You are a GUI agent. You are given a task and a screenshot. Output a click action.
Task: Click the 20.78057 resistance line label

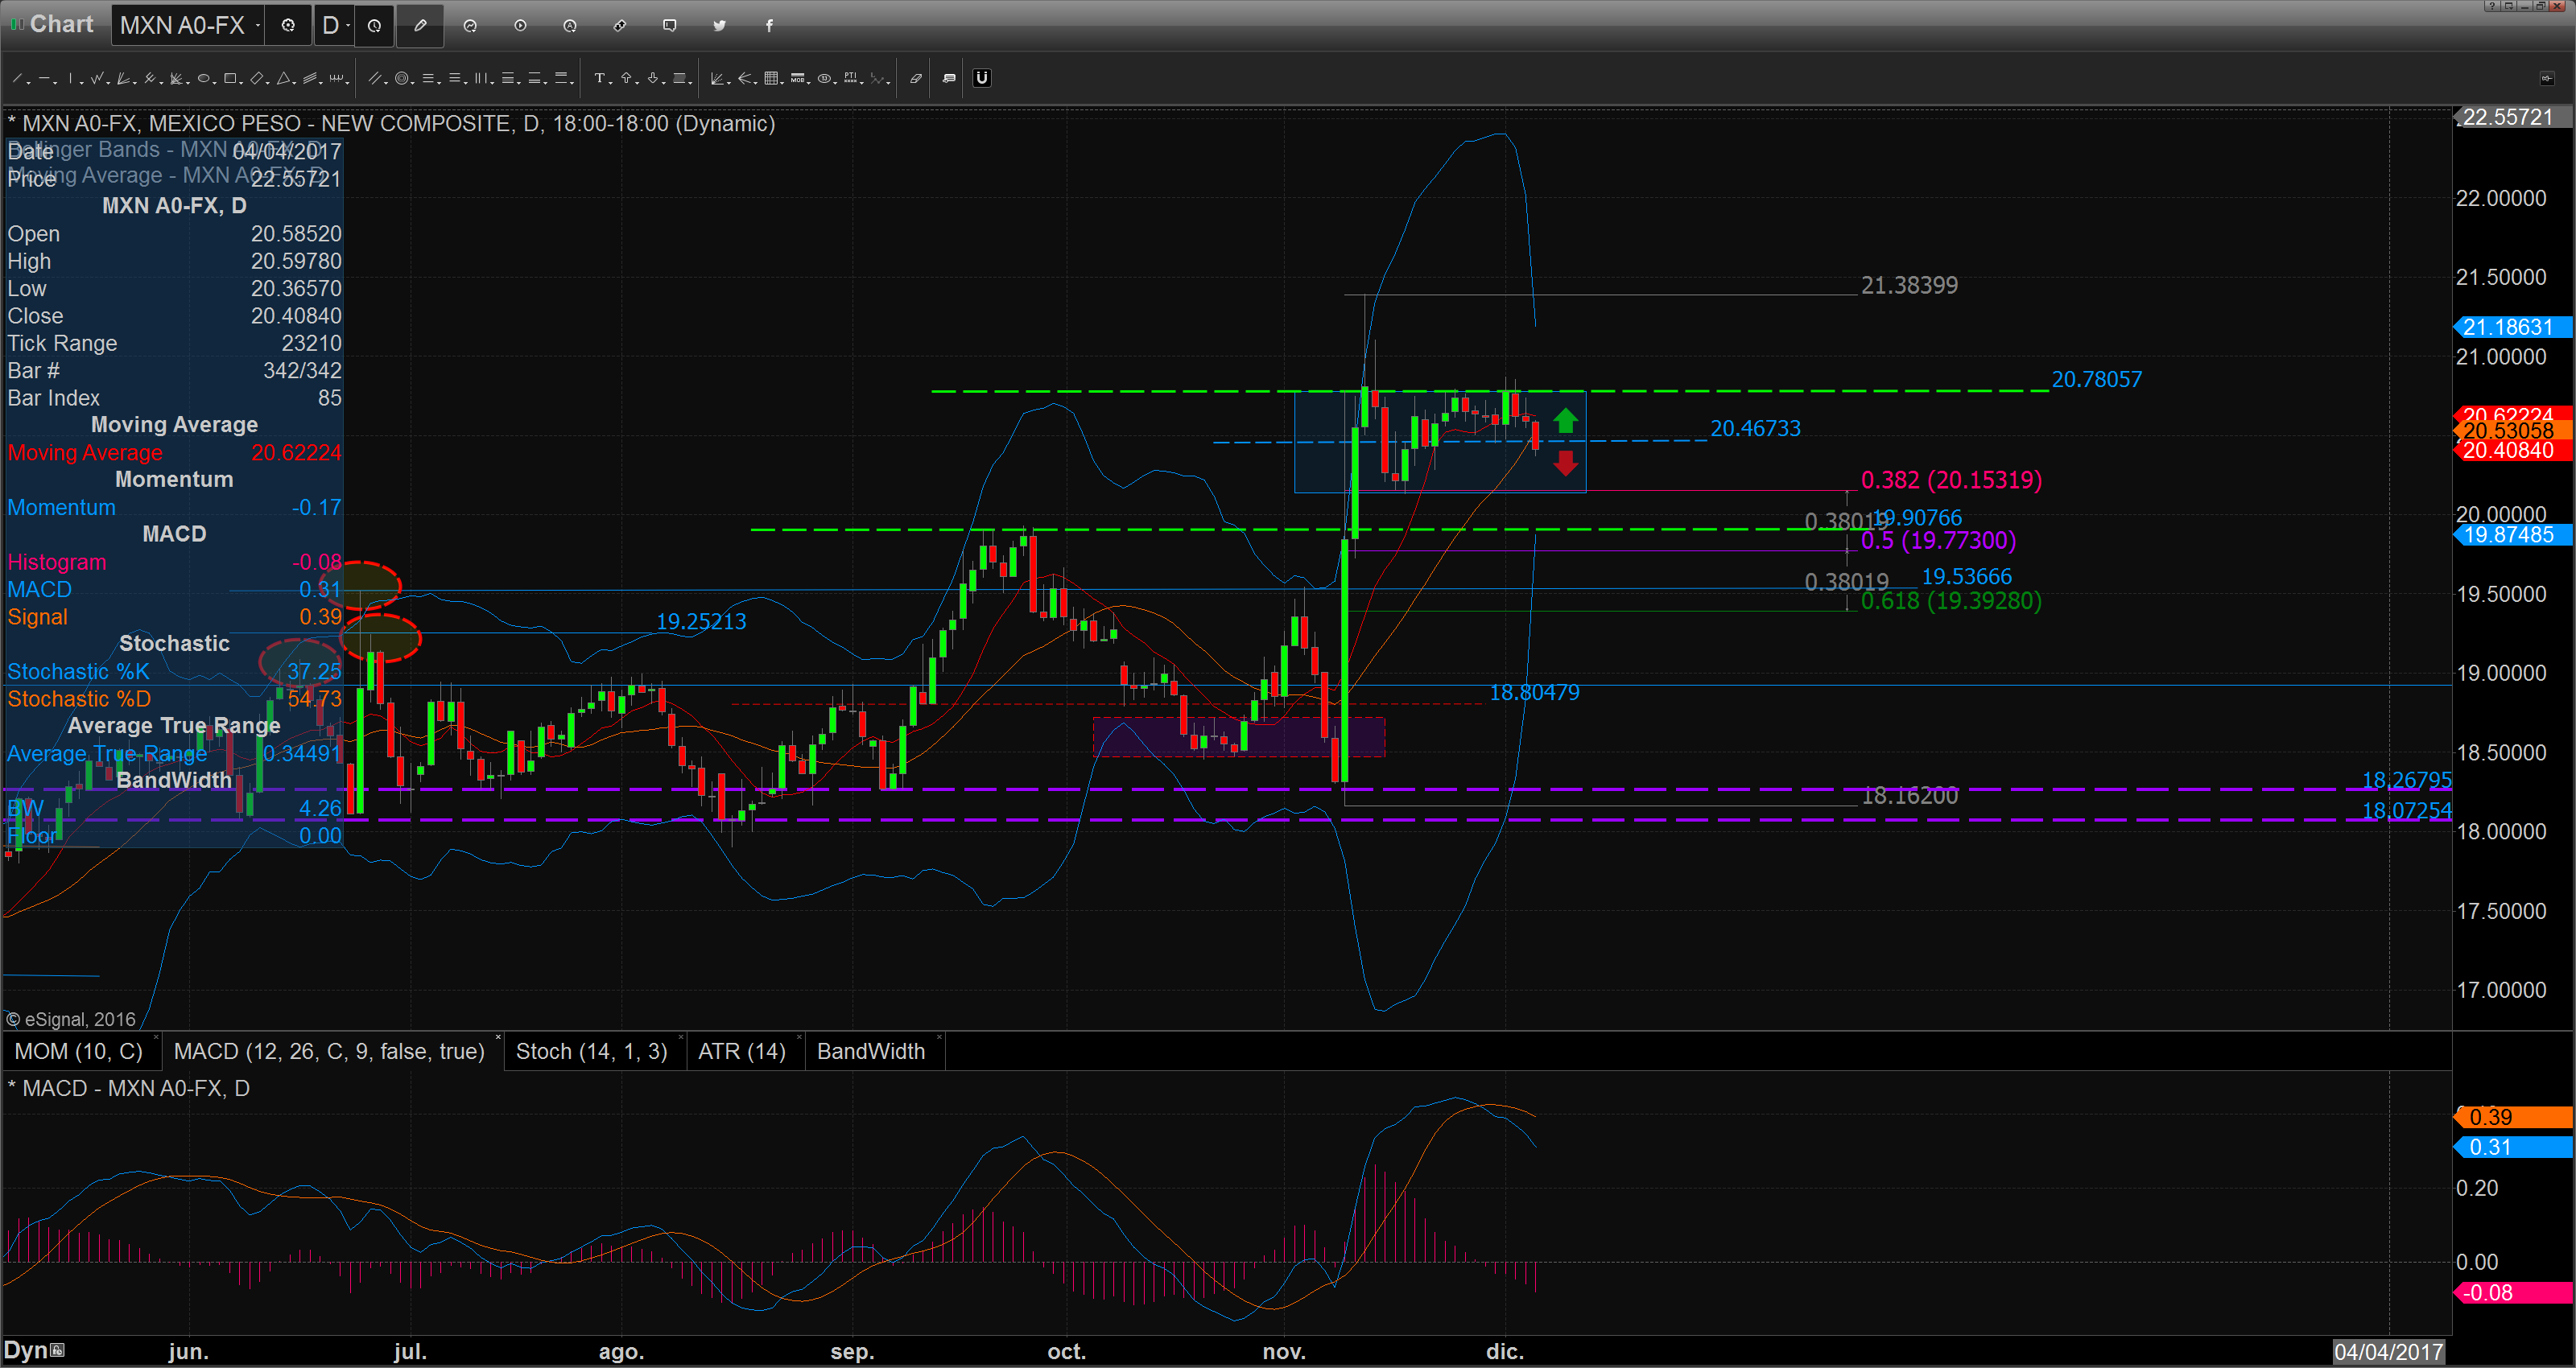pyautogui.click(x=2097, y=380)
